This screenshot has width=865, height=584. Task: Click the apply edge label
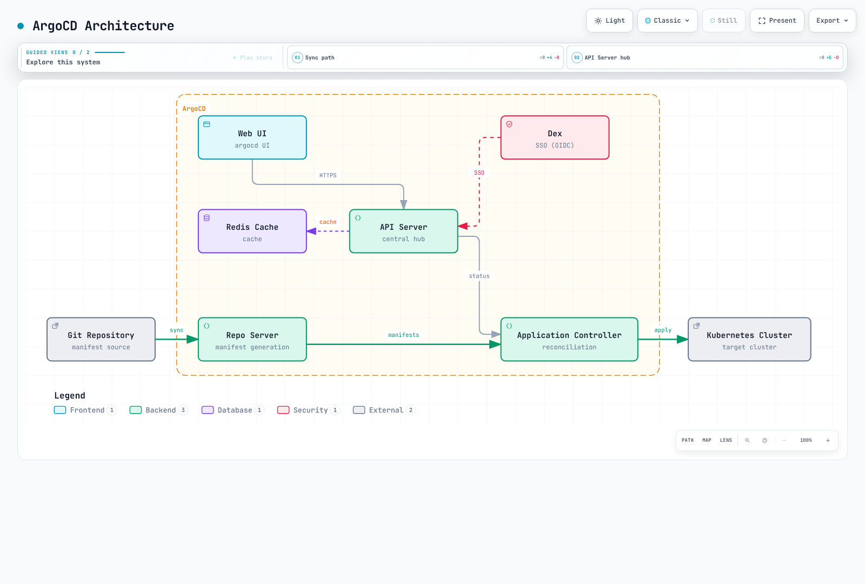click(663, 330)
